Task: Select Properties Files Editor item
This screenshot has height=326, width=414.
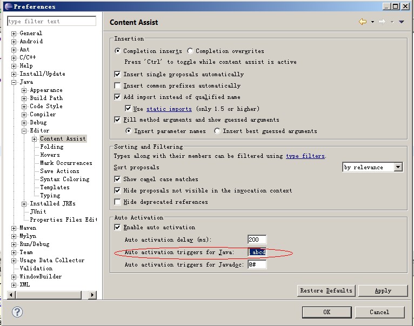Action: point(63,220)
